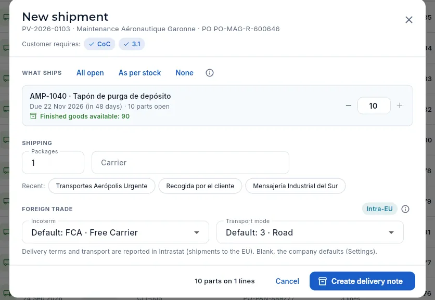Open the Transport mode dropdown

coord(310,232)
